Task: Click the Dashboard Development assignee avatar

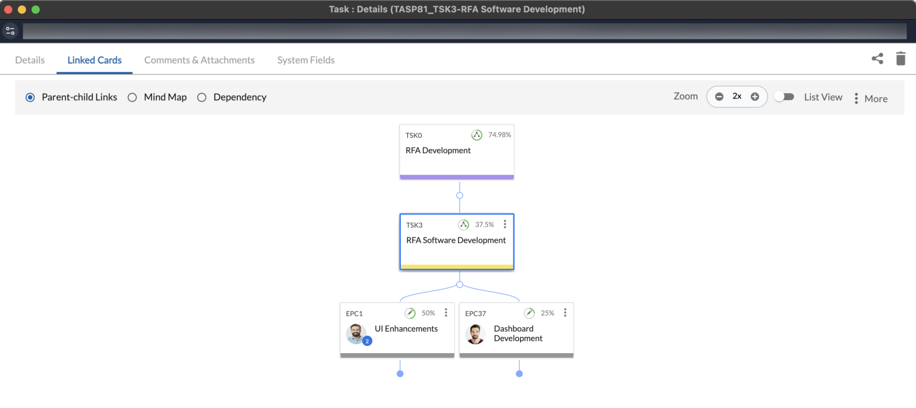Action: [x=475, y=333]
